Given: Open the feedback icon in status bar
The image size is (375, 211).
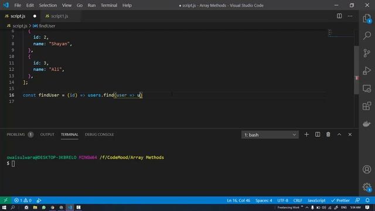Looking at the screenshot, I should point(357,200).
